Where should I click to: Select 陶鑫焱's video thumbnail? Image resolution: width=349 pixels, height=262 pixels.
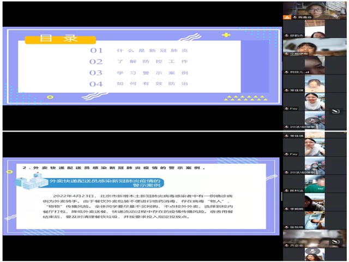point(315,8)
